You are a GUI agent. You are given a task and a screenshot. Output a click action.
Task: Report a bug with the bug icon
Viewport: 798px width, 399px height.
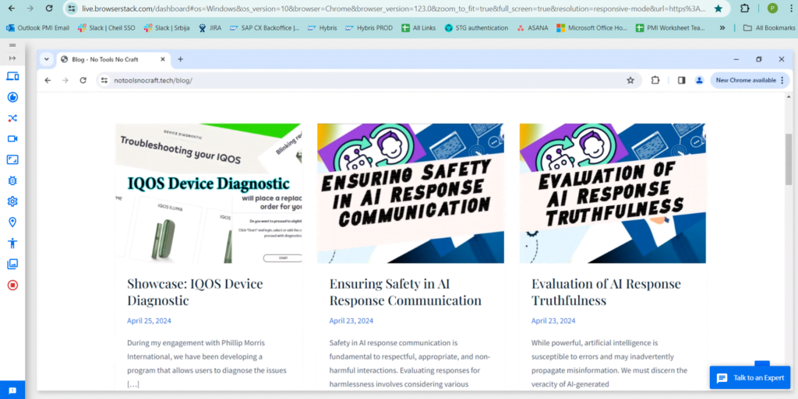point(12,180)
